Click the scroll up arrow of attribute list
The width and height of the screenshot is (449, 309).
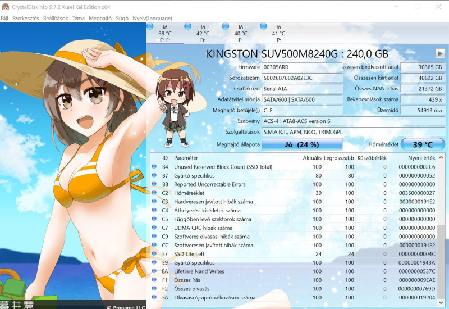tap(441, 157)
